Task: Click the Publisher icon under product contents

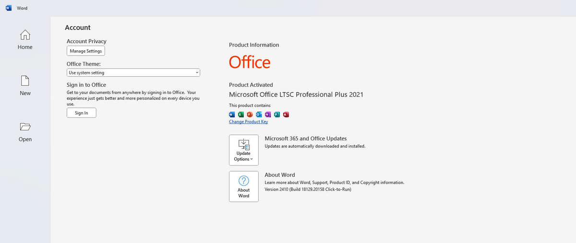Action: (x=277, y=114)
